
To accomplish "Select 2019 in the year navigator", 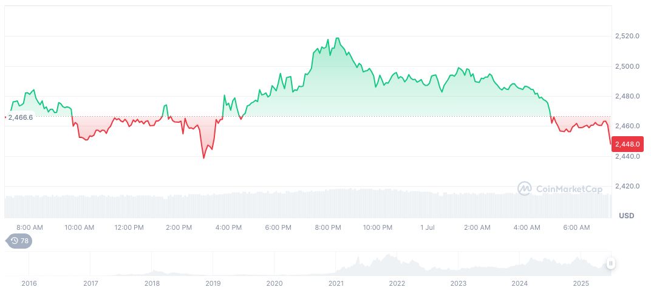I will tap(213, 283).
